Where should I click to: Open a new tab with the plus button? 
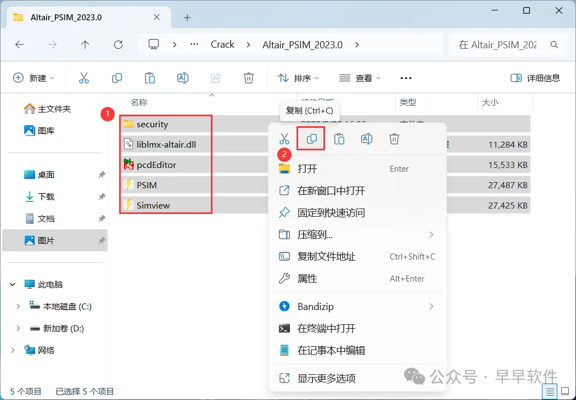pos(187,17)
